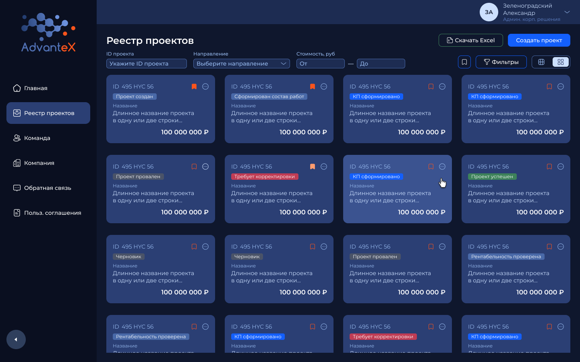Expand the Выберите направление dropdown
This screenshot has width=580, height=362.
[x=242, y=64]
